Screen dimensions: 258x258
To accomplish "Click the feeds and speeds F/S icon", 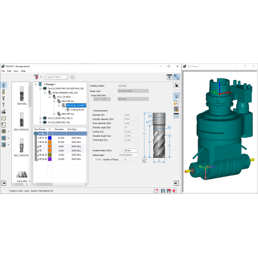I will 176,102.
